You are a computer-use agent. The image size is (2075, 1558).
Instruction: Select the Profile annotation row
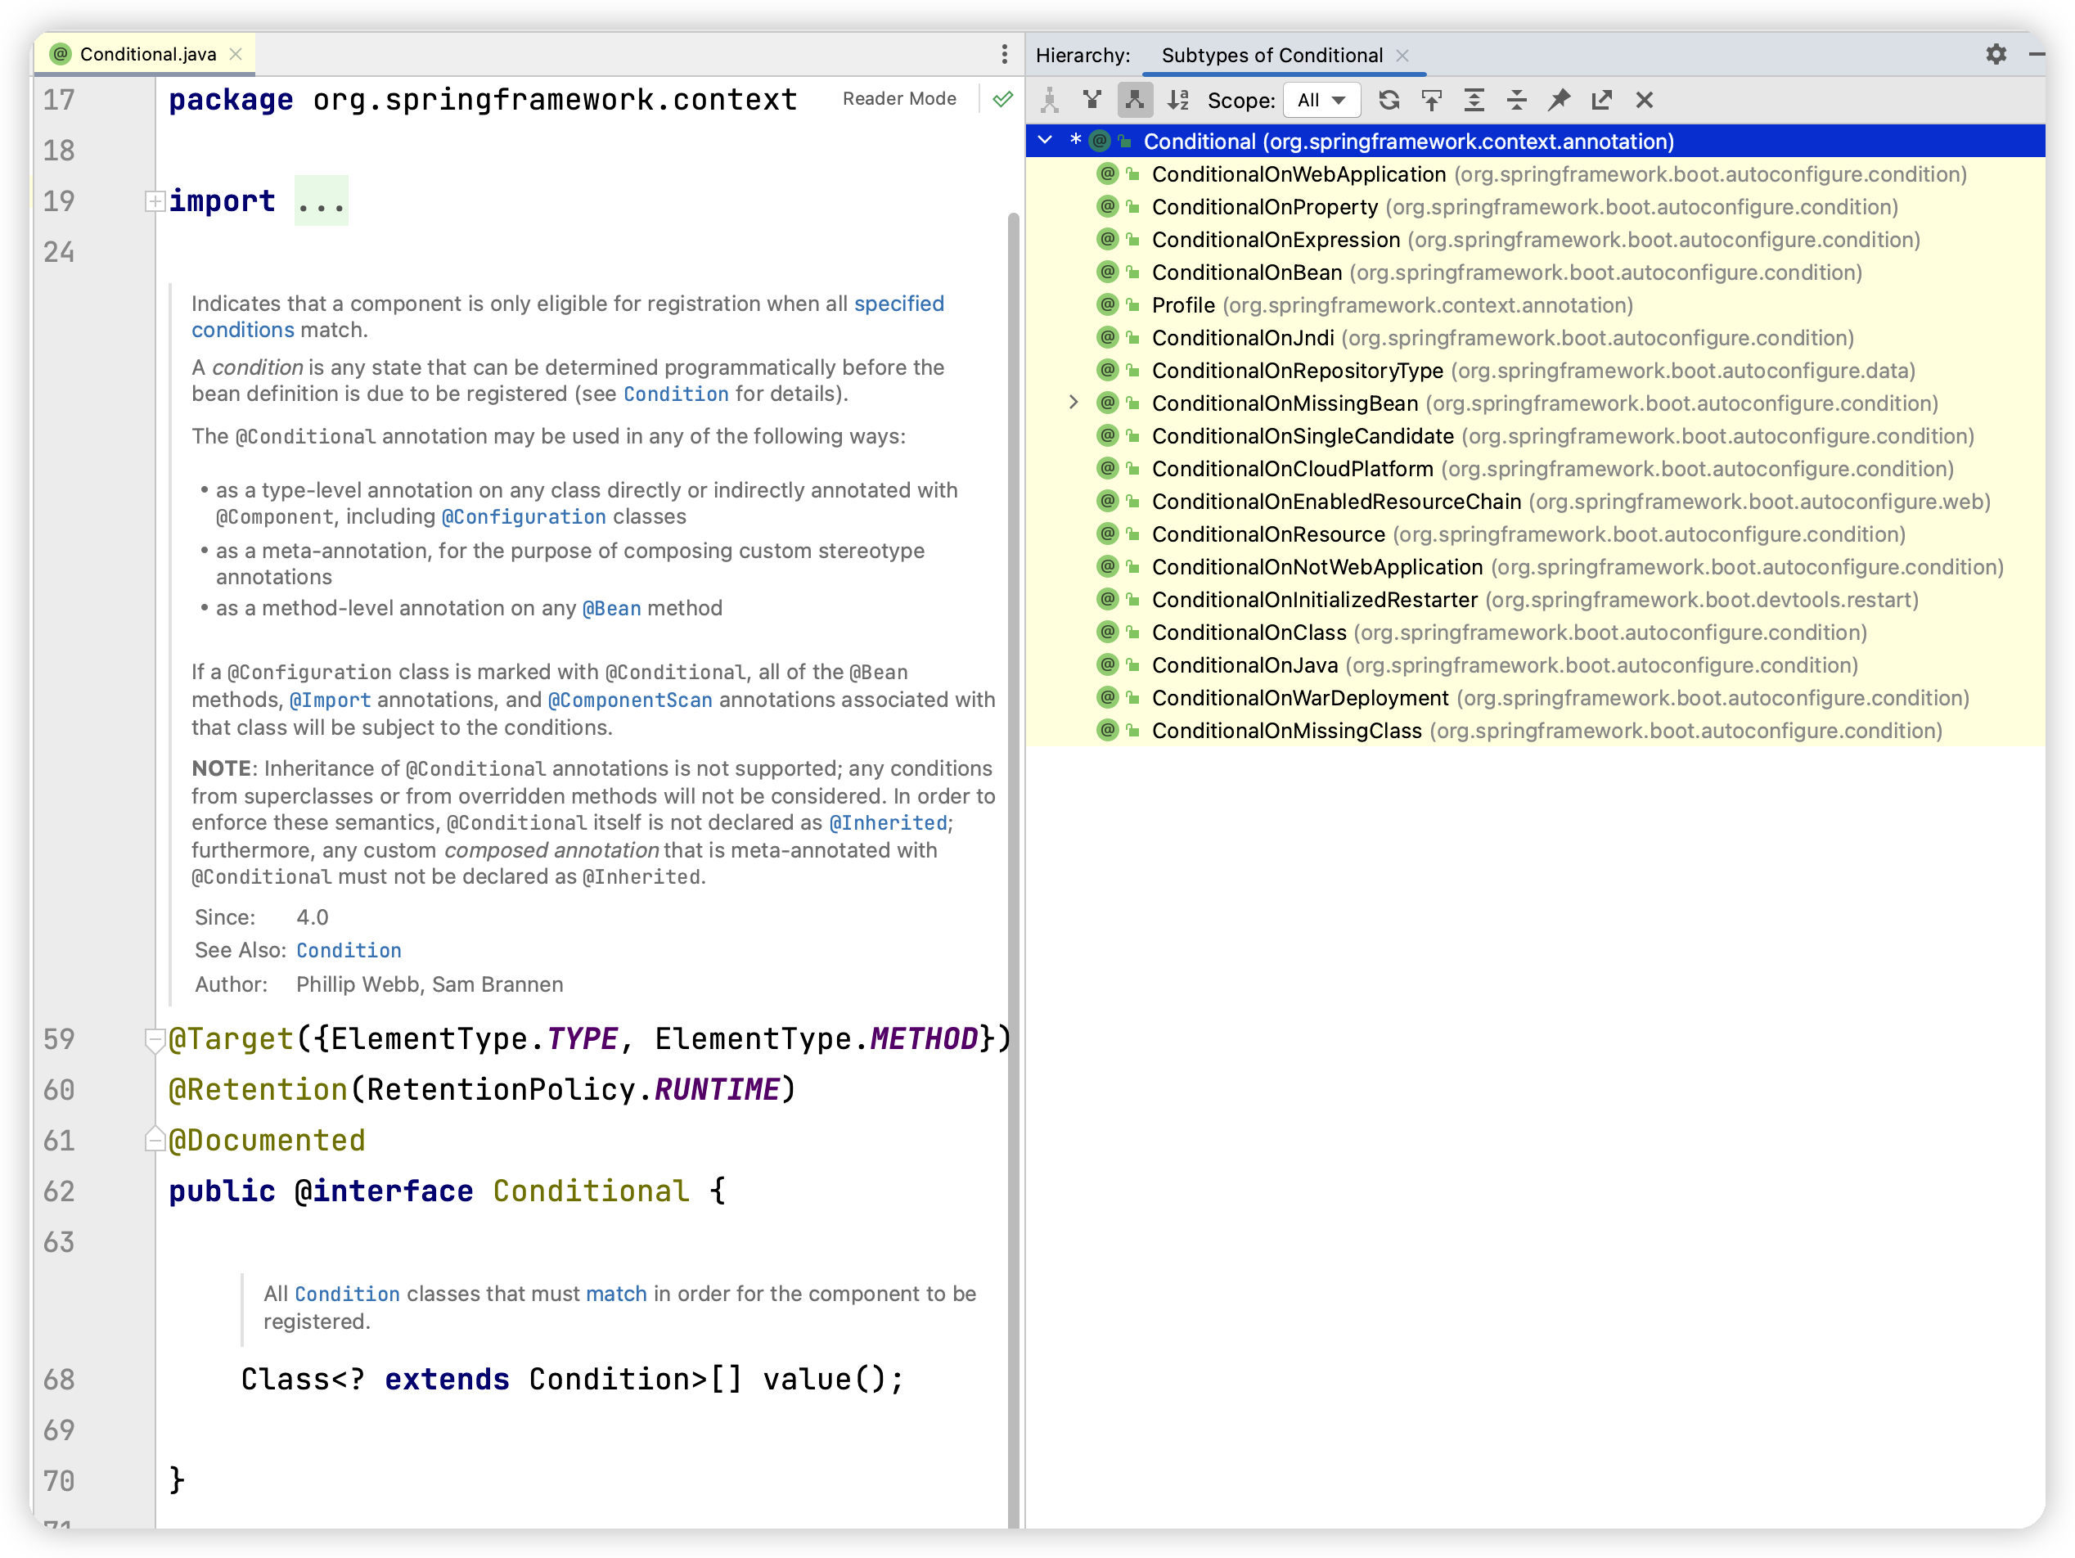(x=1536, y=305)
